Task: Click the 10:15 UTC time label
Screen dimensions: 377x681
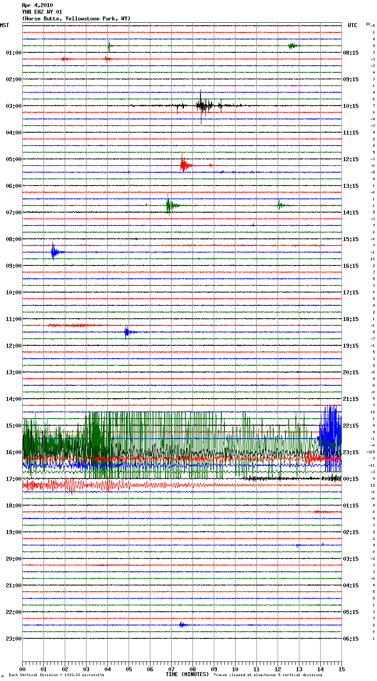Action: click(x=351, y=106)
